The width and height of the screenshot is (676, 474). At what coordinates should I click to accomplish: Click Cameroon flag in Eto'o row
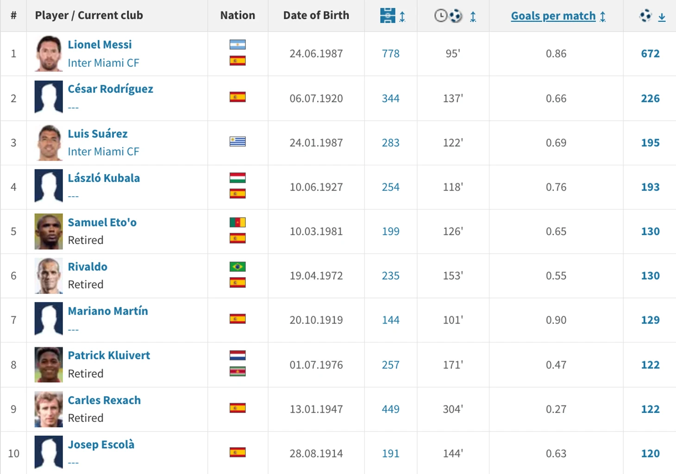pos(238,223)
